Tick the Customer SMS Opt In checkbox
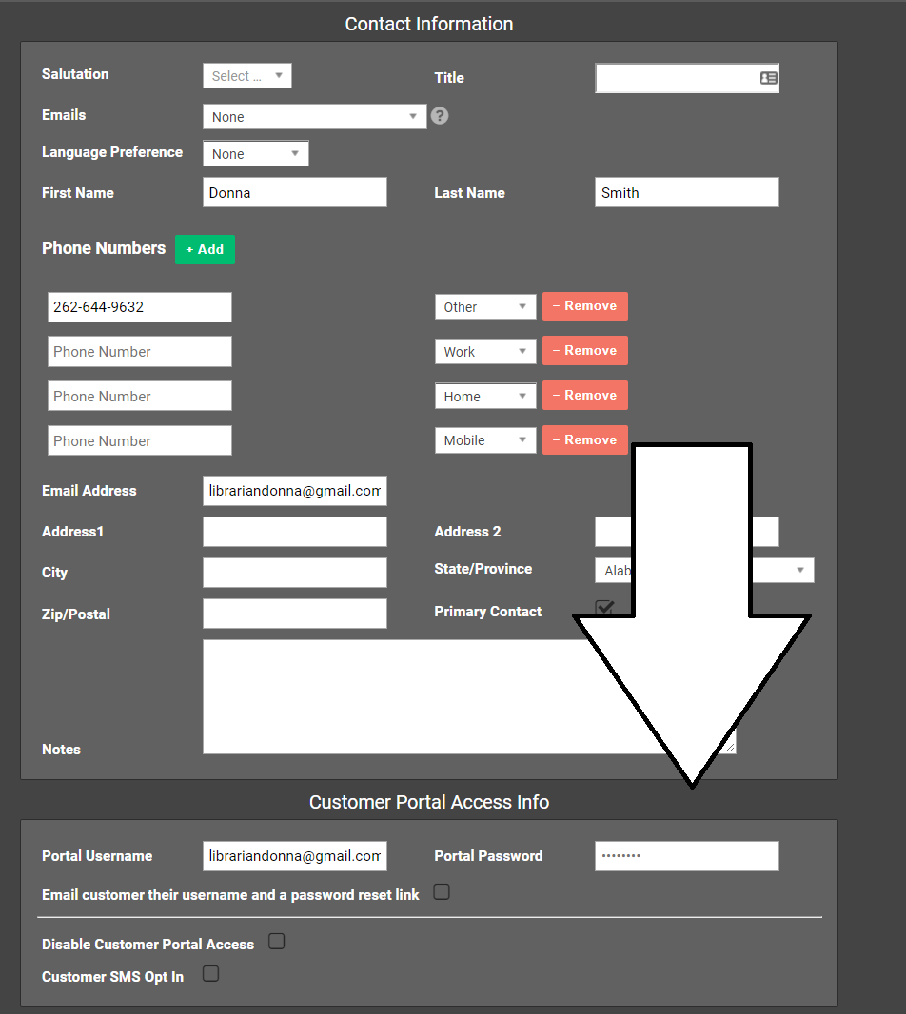Screen dimensions: 906x1014 [210, 973]
